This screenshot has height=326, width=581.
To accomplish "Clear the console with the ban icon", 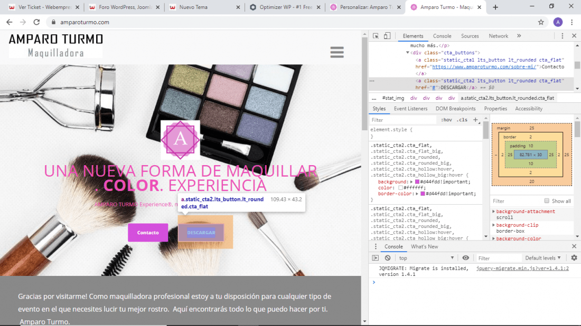I will tap(388, 258).
